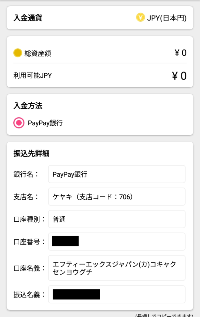Click the 口座名義 account holder field
Screen dimensions: 200x317
tap(116, 268)
